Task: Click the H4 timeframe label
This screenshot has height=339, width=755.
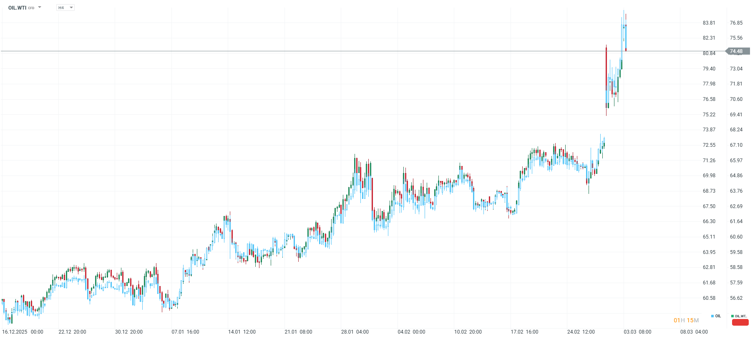Action: (61, 7)
